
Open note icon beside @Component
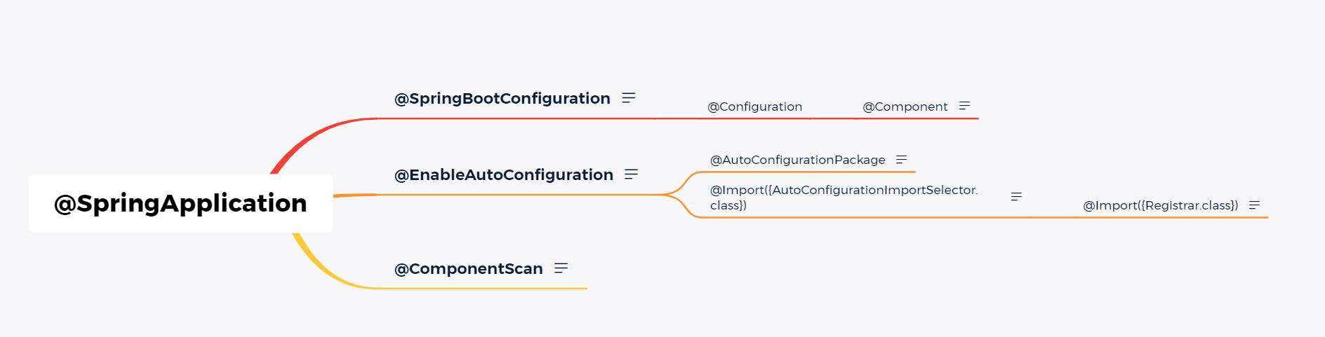pos(965,106)
